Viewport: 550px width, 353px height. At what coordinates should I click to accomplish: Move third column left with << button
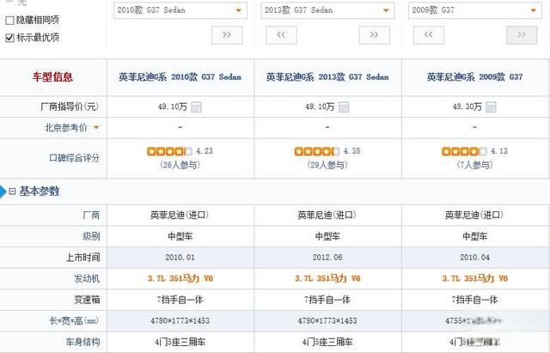[428, 35]
